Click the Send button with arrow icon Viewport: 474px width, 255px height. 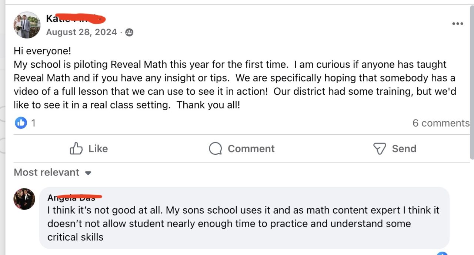(x=395, y=149)
